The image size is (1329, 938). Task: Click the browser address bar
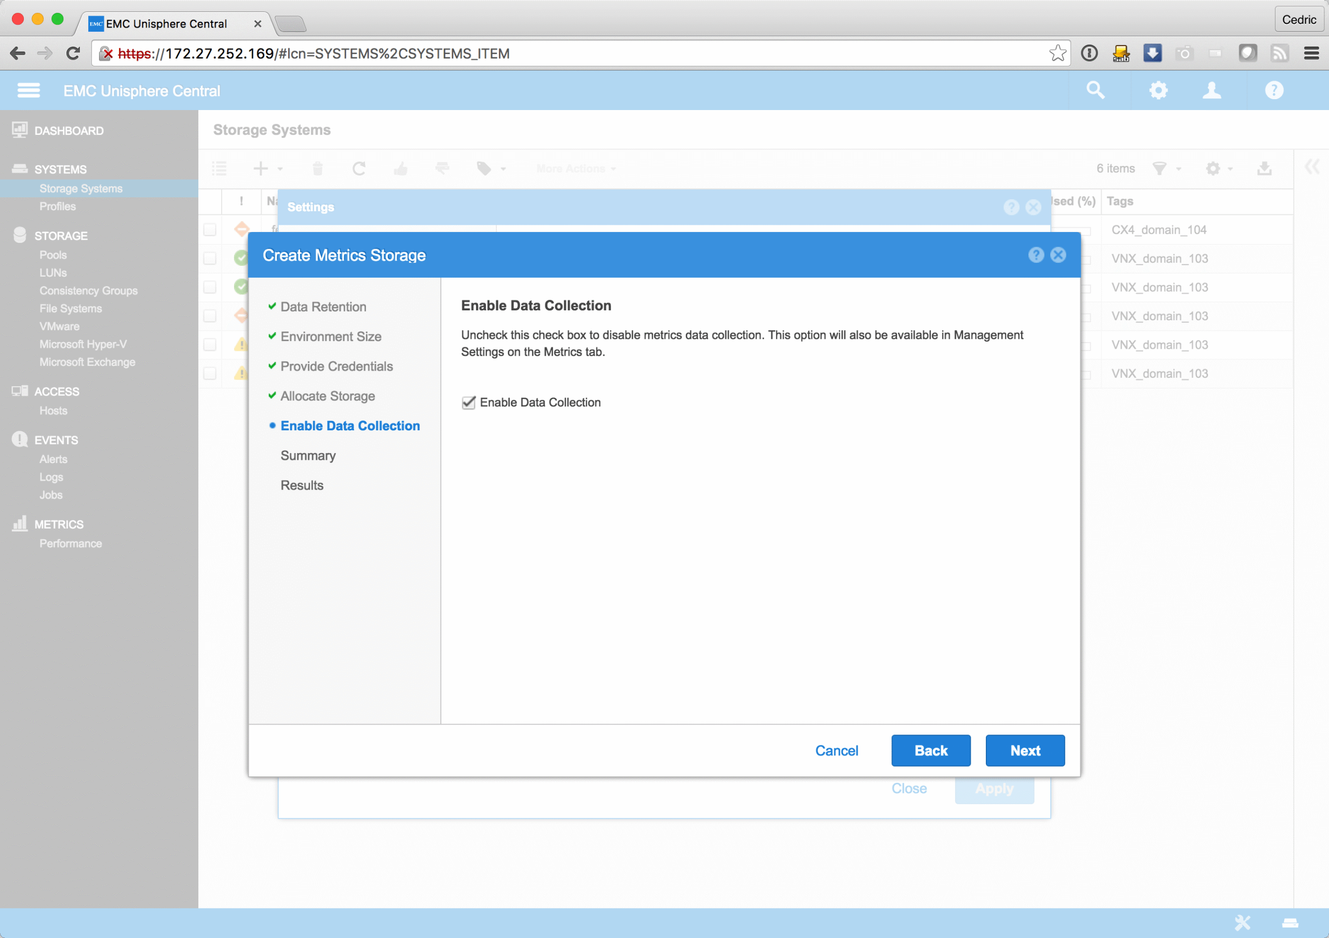click(579, 54)
